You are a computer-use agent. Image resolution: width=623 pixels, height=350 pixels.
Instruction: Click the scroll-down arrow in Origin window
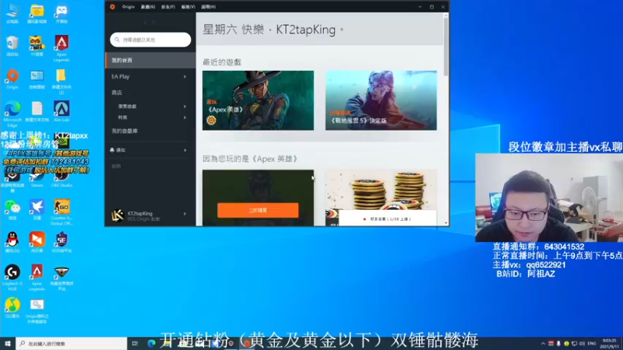(446, 223)
